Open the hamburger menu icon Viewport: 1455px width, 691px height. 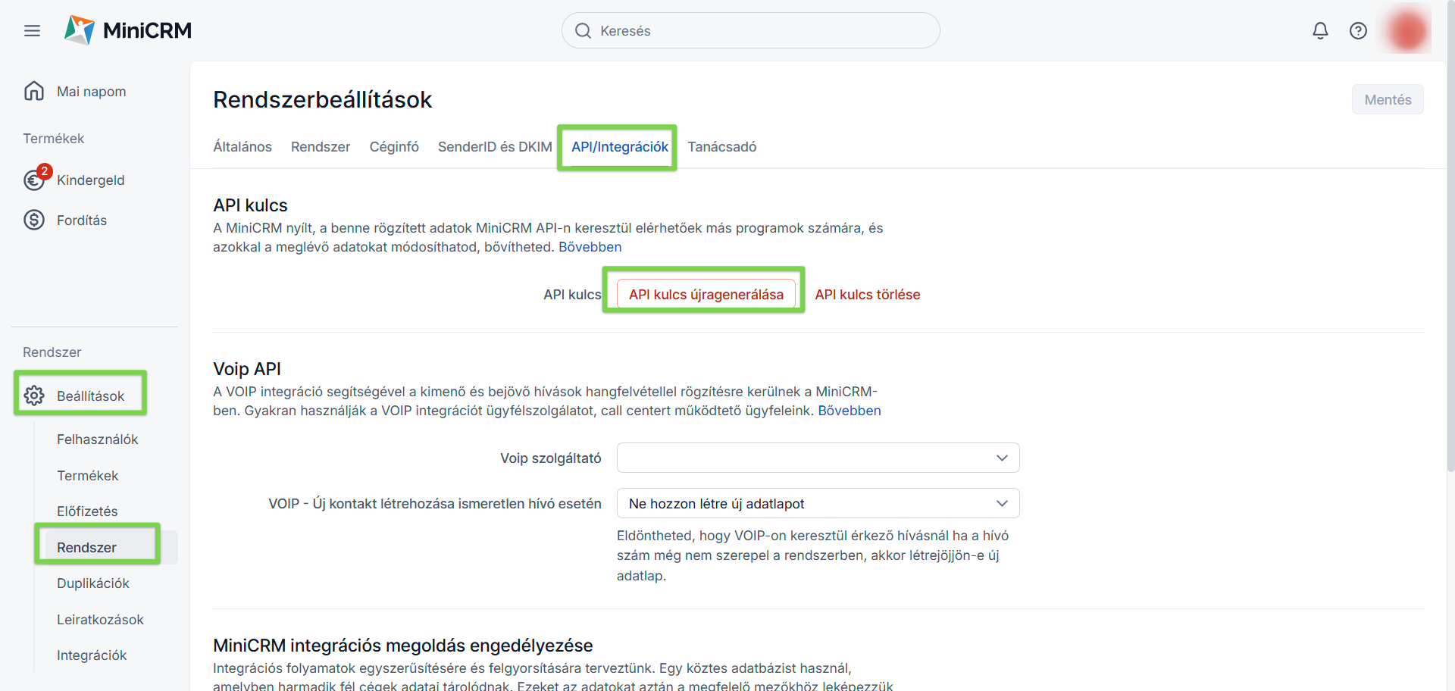[32, 31]
